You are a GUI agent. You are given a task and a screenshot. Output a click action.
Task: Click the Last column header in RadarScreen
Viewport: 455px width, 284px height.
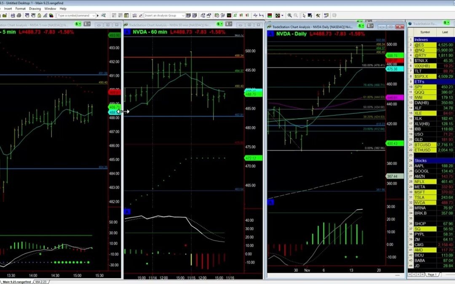click(x=445, y=32)
